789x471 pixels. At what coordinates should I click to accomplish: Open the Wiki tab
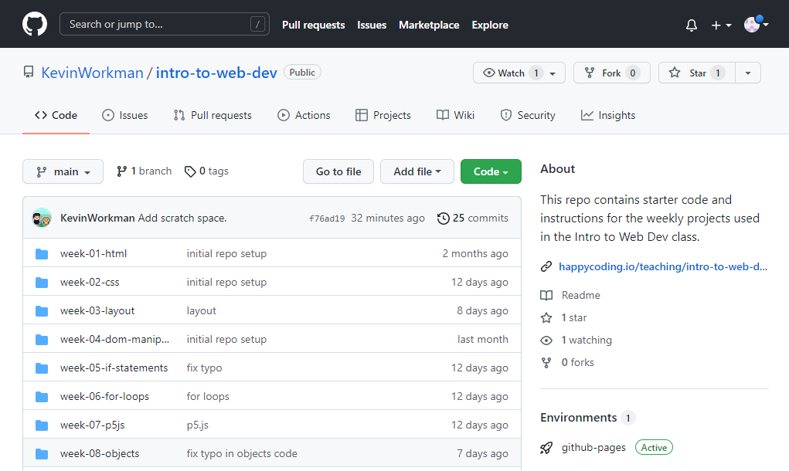tap(455, 115)
